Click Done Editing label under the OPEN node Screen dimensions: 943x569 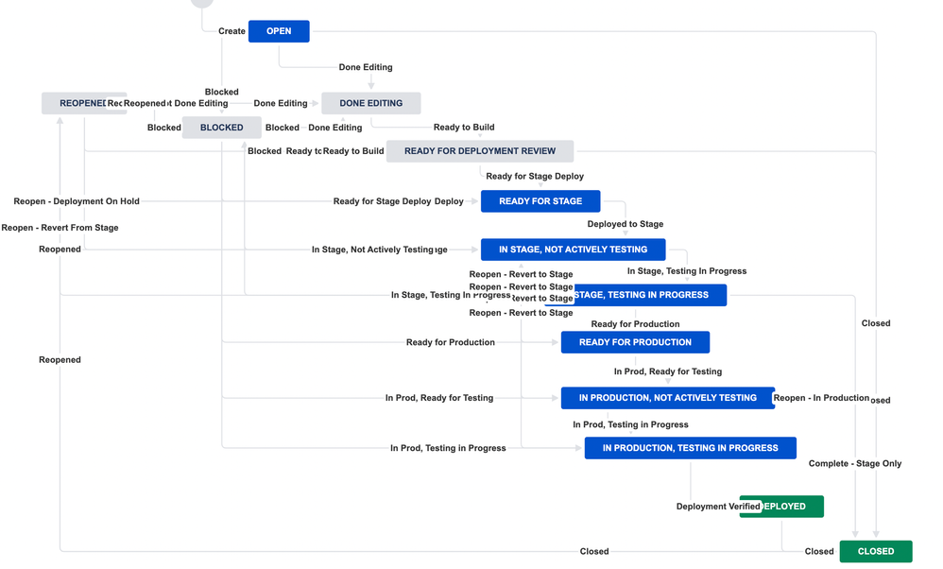click(366, 67)
